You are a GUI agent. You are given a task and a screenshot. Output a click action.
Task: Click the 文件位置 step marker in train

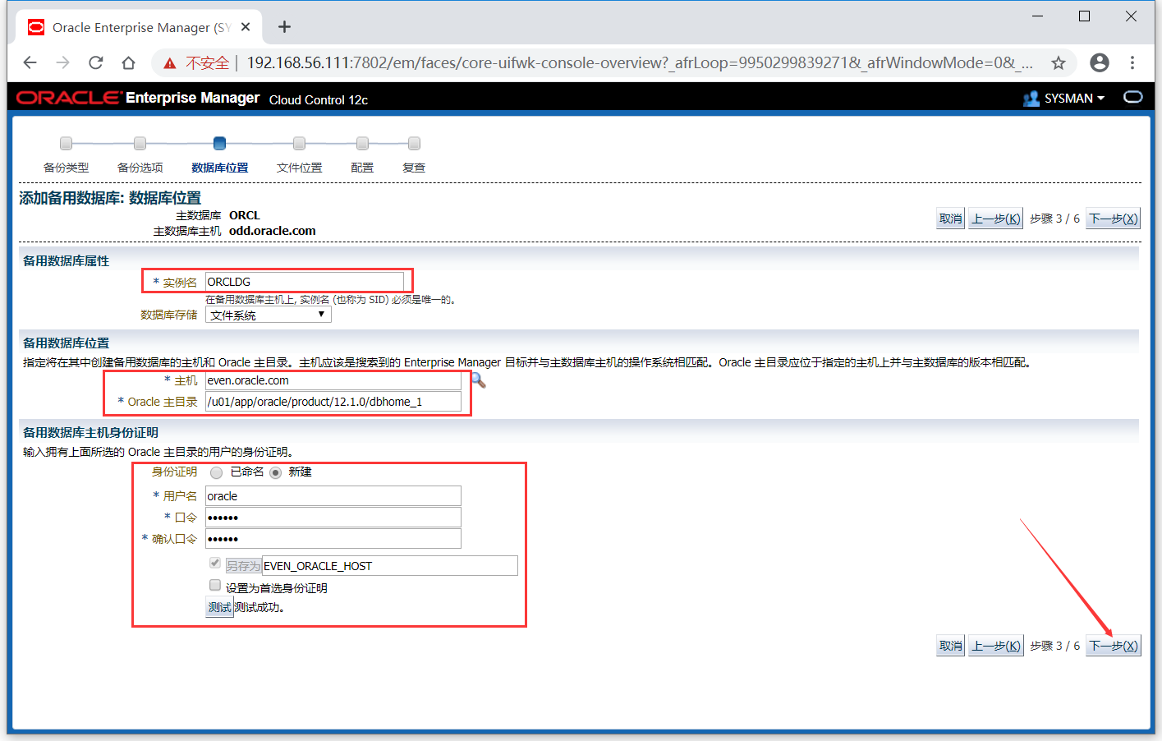[x=300, y=143]
